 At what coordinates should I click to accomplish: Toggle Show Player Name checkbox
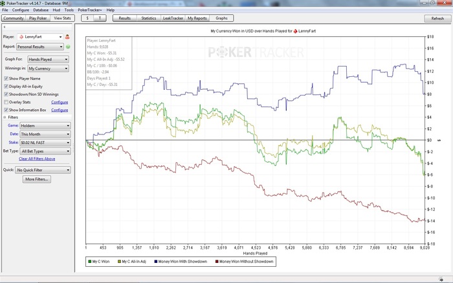coord(6,78)
